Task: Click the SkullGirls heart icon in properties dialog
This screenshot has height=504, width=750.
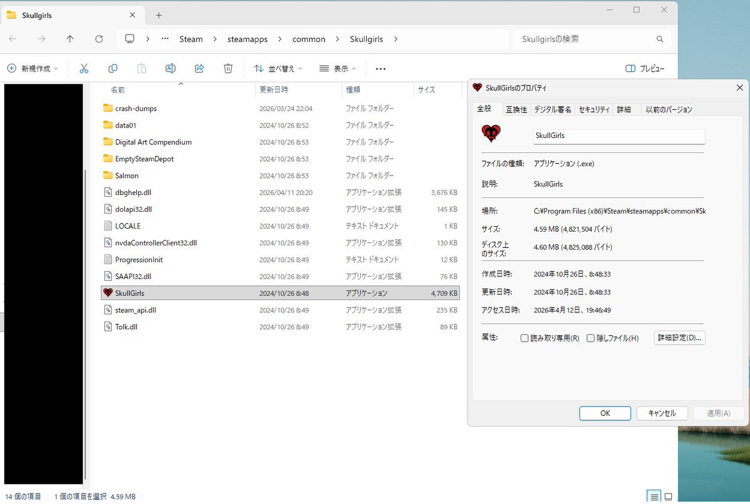Action: (491, 133)
